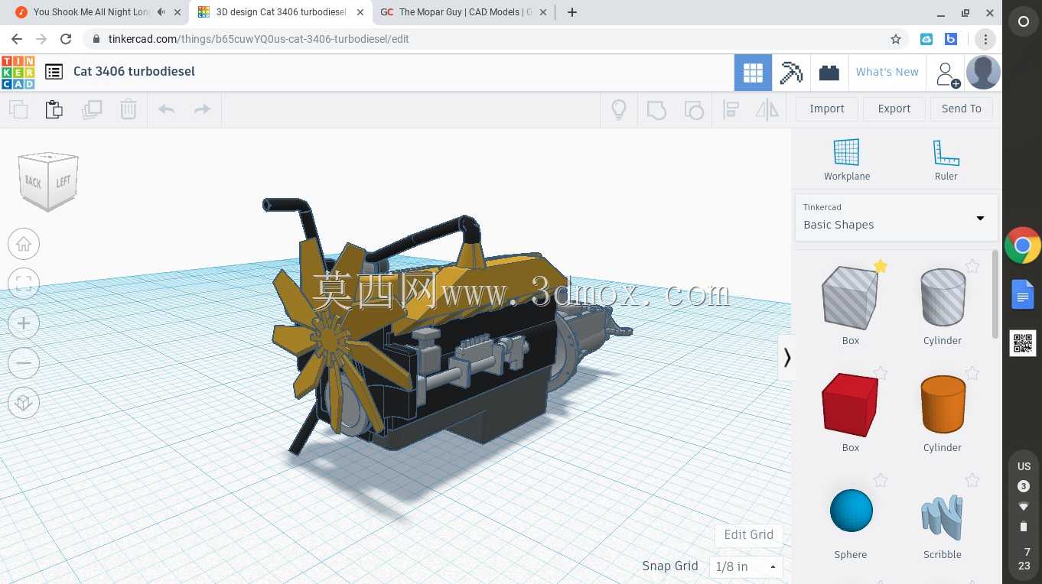Click the browser back arrow
The width and height of the screenshot is (1042, 584).
(17, 39)
